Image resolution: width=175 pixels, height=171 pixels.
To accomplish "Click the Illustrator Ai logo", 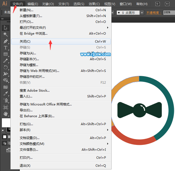I will click(5, 4).
